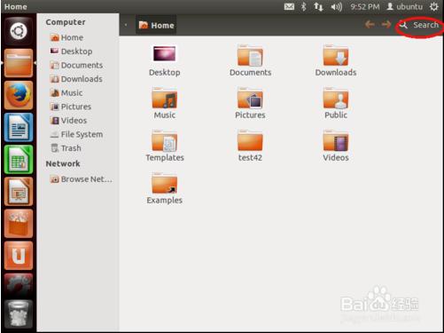This screenshot has width=444, height=333.
Task: Select Desktop in the sidebar
Action: point(71,52)
